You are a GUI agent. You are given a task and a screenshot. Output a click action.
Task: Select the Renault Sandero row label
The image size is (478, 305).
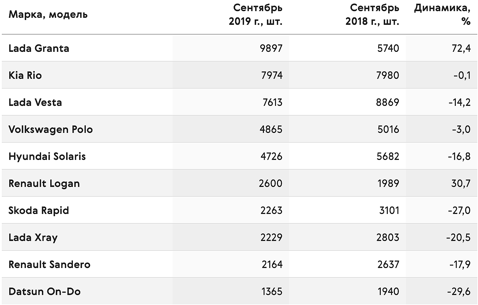click(50, 265)
